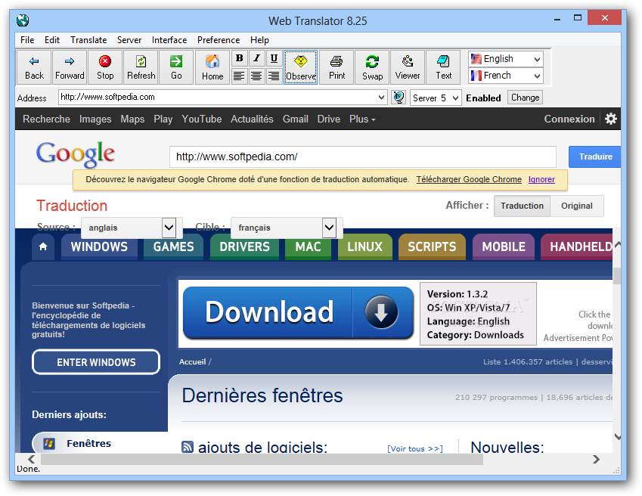Click the horizontal scrollbar right arrow
Viewport: 642px width, 496px height.
pyautogui.click(x=596, y=459)
